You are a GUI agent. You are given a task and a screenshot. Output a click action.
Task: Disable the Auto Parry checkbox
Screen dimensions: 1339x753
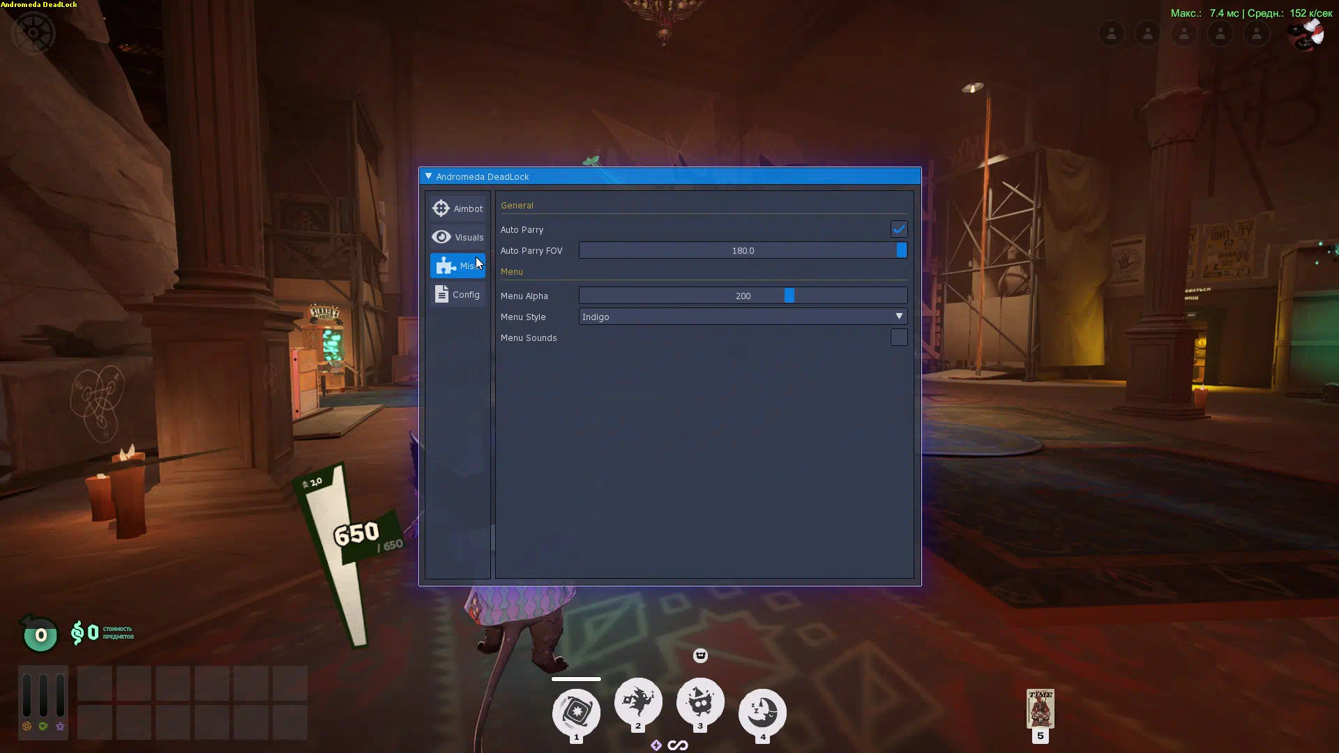click(x=898, y=229)
